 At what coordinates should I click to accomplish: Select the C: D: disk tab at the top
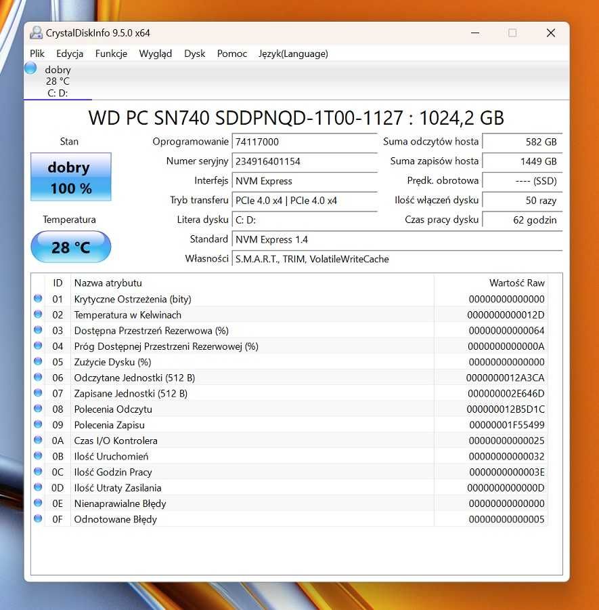(58, 81)
